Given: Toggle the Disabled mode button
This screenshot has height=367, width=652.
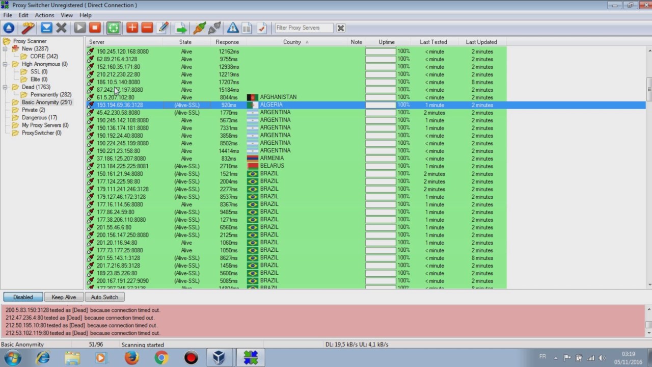Looking at the screenshot, I should [x=23, y=297].
